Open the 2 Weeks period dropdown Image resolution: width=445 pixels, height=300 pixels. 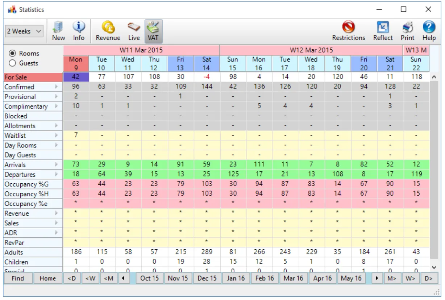click(x=23, y=31)
